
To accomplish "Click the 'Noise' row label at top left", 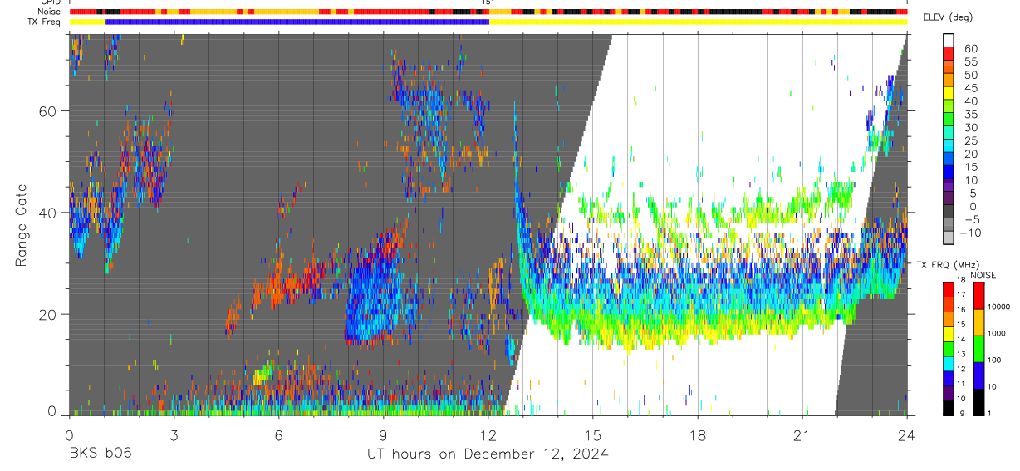I will pyautogui.click(x=50, y=12).
